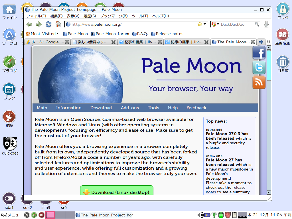
Task: Click the Twitter icon on the page
Action: [259, 67]
